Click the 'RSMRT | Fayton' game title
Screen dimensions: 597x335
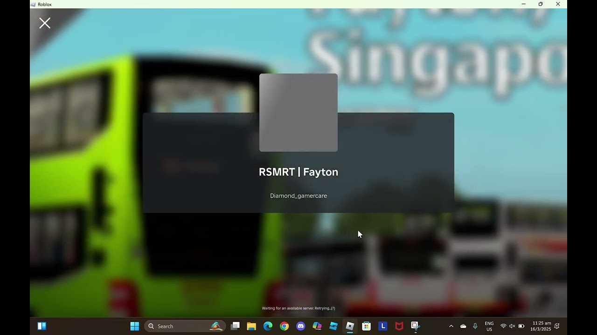pos(298,172)
